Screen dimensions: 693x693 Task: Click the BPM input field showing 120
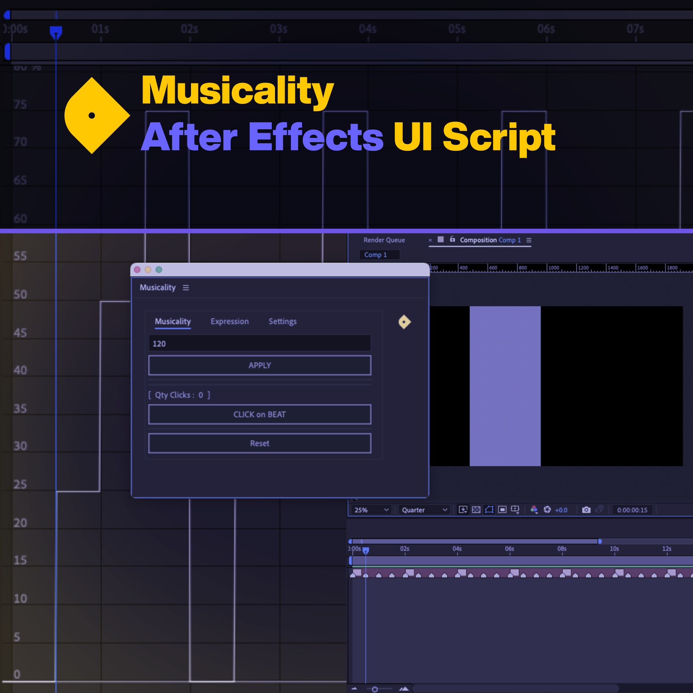point(260,343)
